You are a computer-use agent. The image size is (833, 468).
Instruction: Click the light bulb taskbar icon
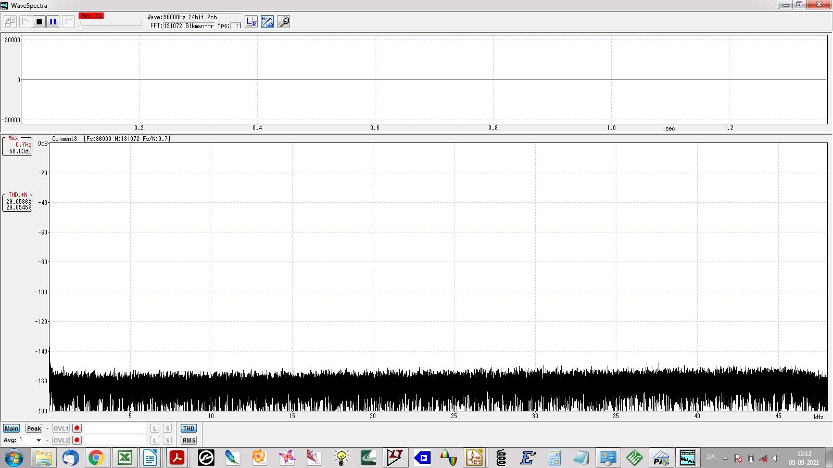[341, 458]
